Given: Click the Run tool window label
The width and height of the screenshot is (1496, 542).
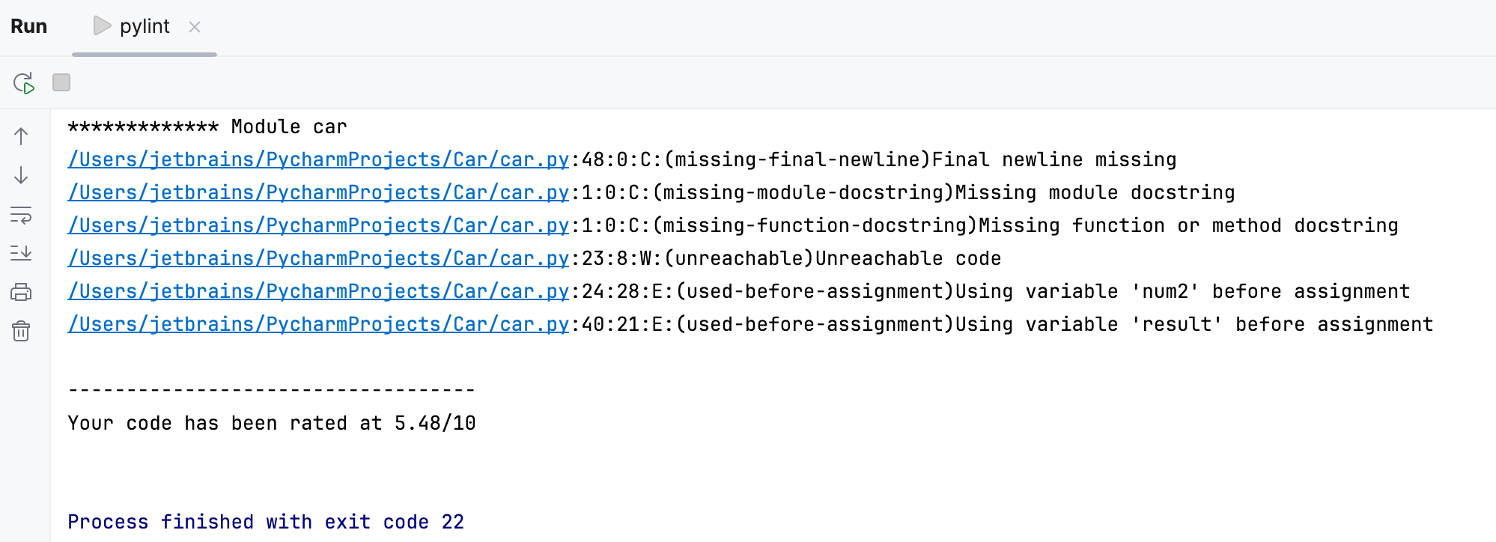Looking at the screenshot, I should [28, 25].
